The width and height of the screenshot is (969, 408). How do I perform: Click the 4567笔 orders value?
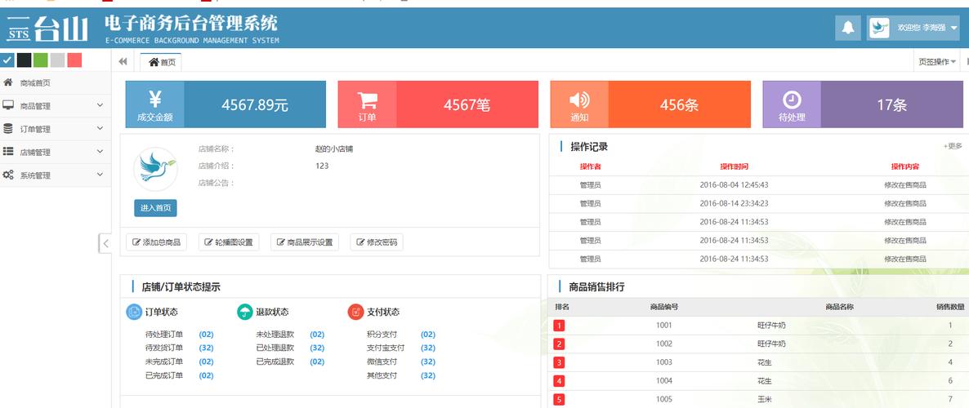pos(467,105)
